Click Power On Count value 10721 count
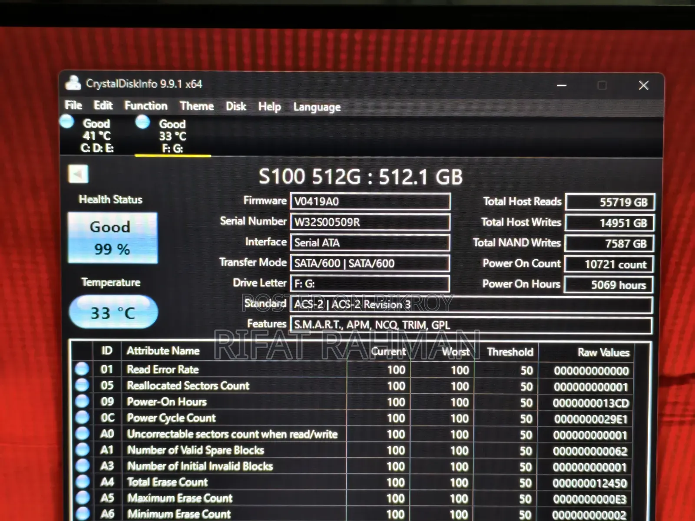The image size is (695, 521). pos(609,264)
